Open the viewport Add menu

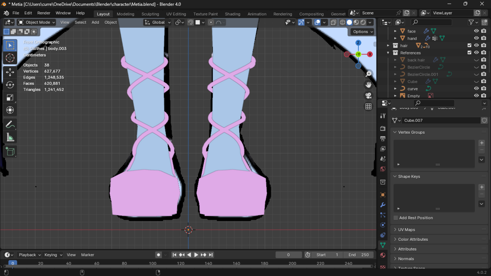[95, 22]
